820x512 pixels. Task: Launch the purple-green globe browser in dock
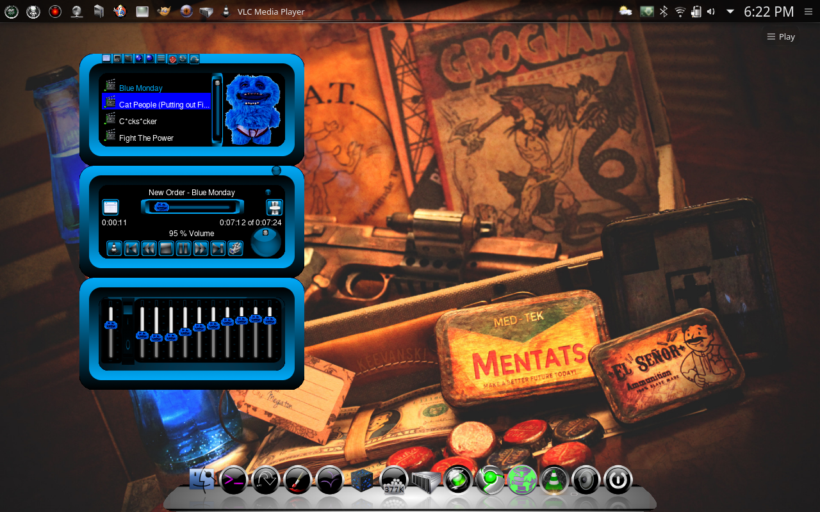click(522, 481)
